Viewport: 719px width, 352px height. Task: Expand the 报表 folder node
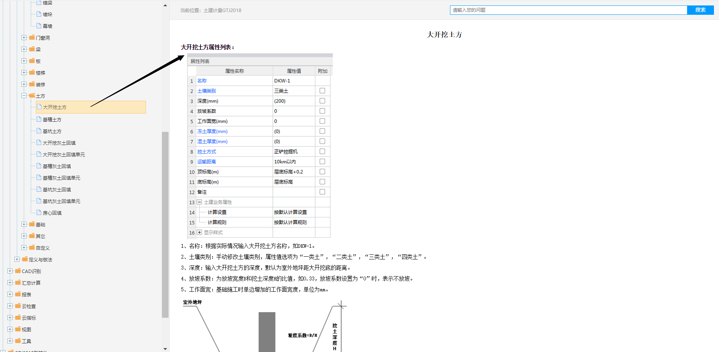(x=10, y=294)
